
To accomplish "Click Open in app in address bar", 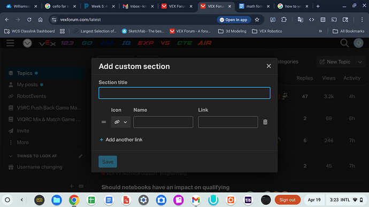I will click(x=234, y=20).
